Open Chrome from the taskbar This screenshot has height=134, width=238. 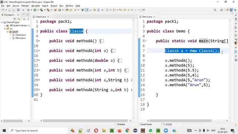[127, 131]
